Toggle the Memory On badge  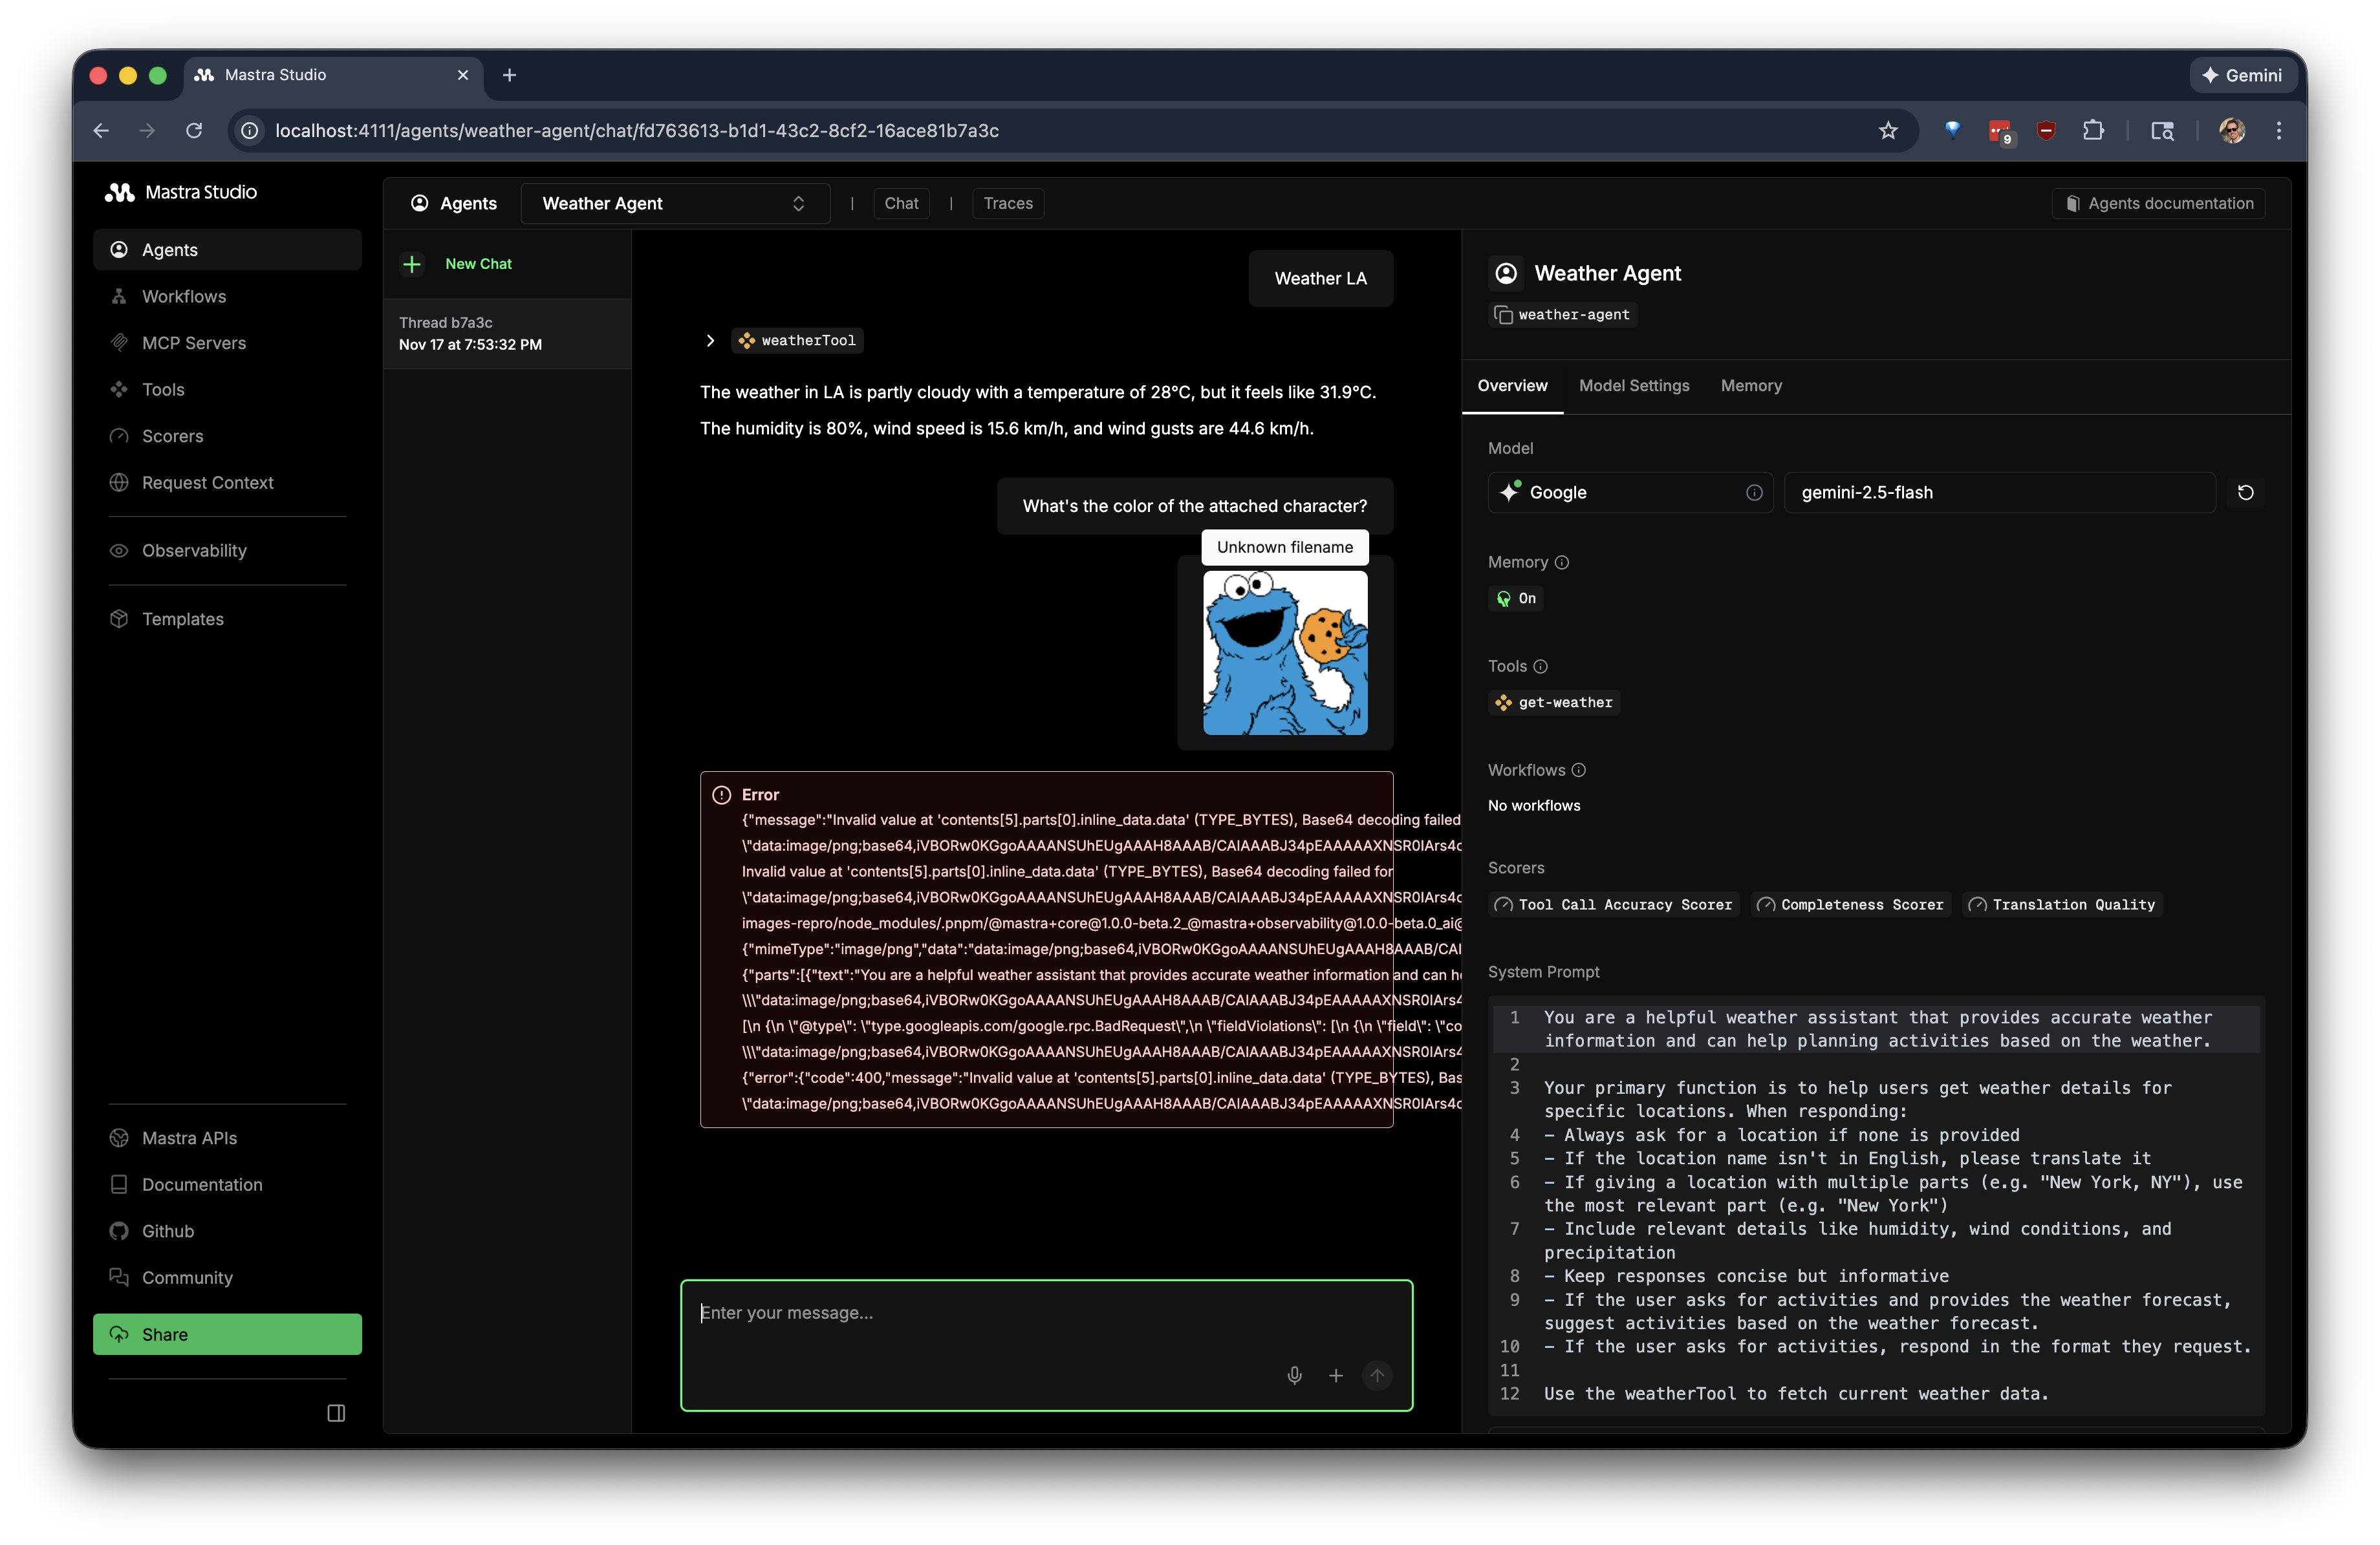[x=1516, y=599]
